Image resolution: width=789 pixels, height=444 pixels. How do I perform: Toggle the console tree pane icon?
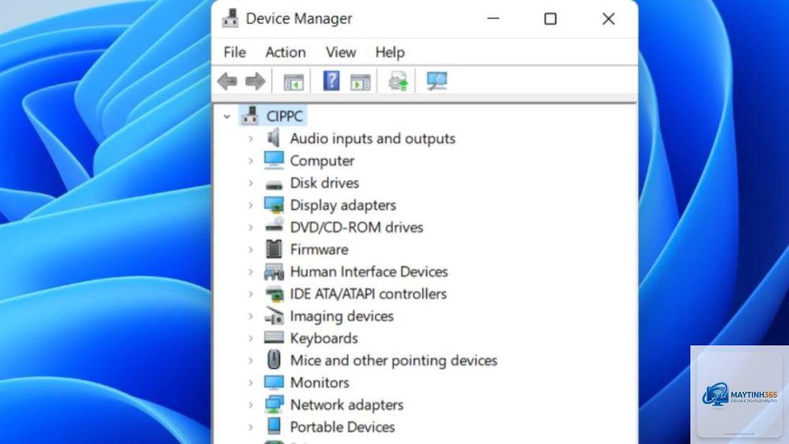(294, 81)
